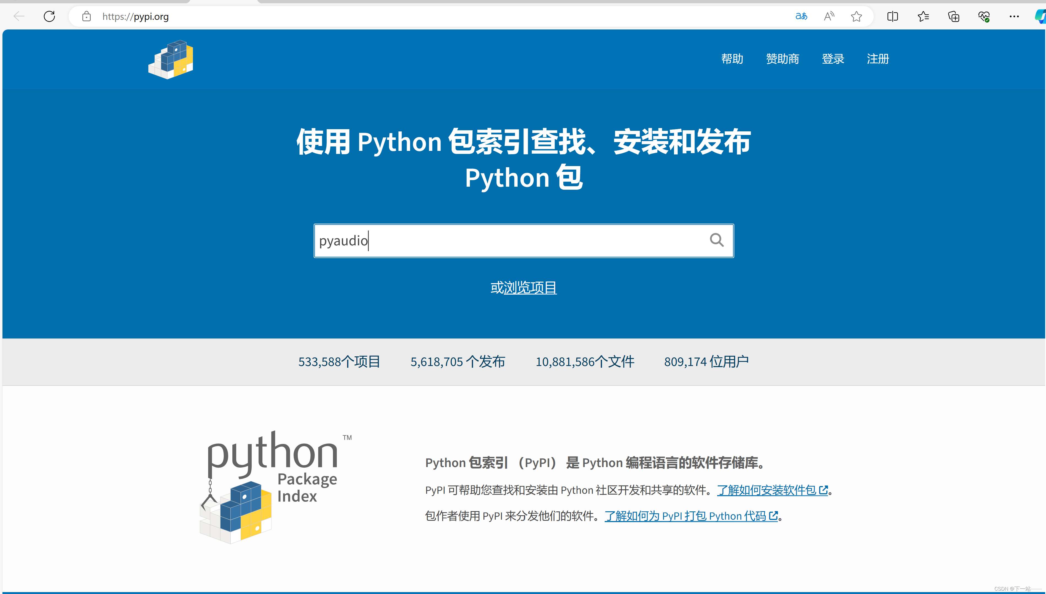Add page to favorites star icon
The image size is (1046, 594).
coord(856,16)
